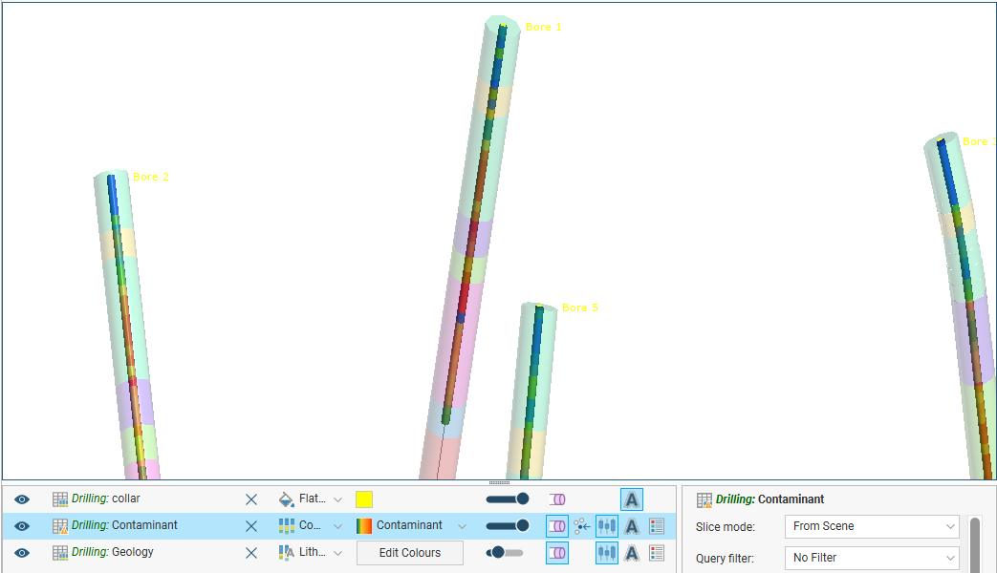Select the Drilling: Geology row label
Screen dimensions: 997x573
[113, 552]
